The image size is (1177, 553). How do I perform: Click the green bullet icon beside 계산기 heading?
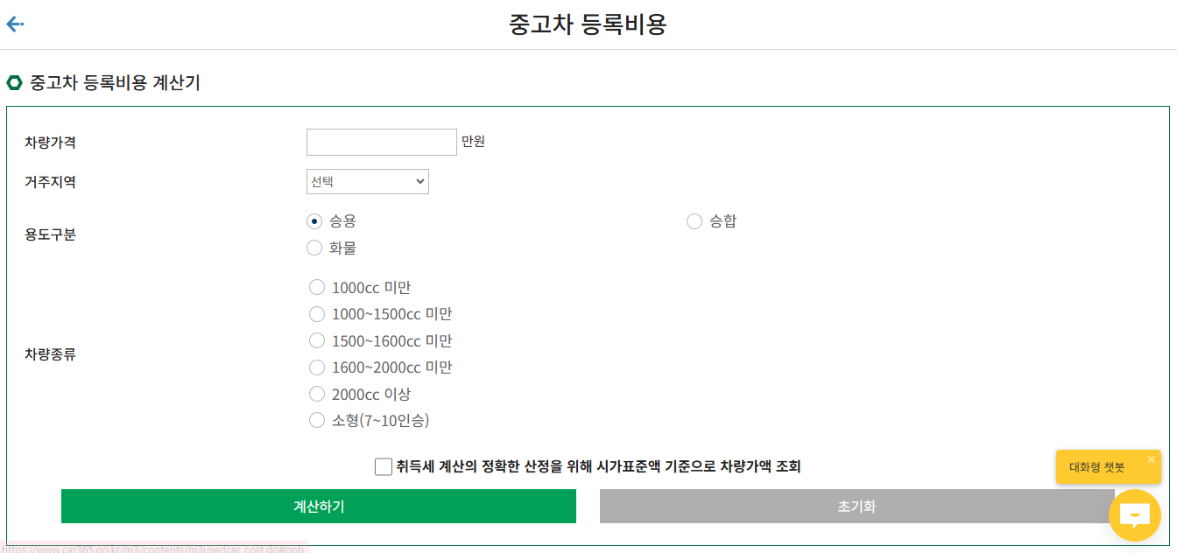click(x=13, y=82)
